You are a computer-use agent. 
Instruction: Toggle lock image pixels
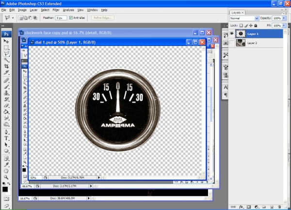[246, 26]
